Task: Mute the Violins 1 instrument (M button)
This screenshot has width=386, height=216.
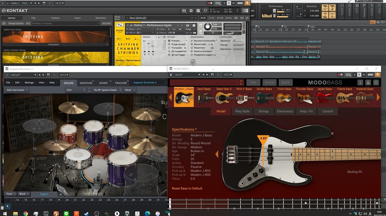Action: coord(201,32)
